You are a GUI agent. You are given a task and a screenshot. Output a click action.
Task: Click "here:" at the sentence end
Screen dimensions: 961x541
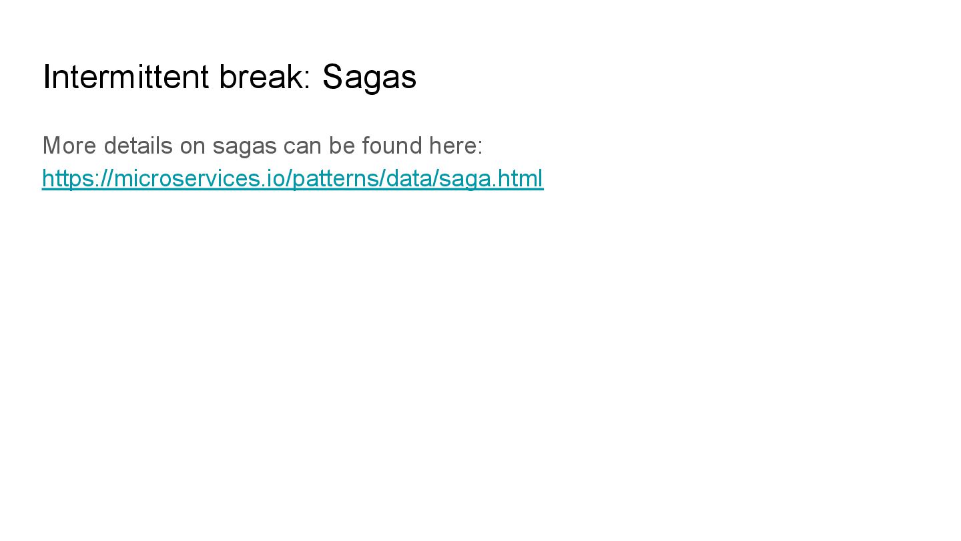click(x=456, y=145)
